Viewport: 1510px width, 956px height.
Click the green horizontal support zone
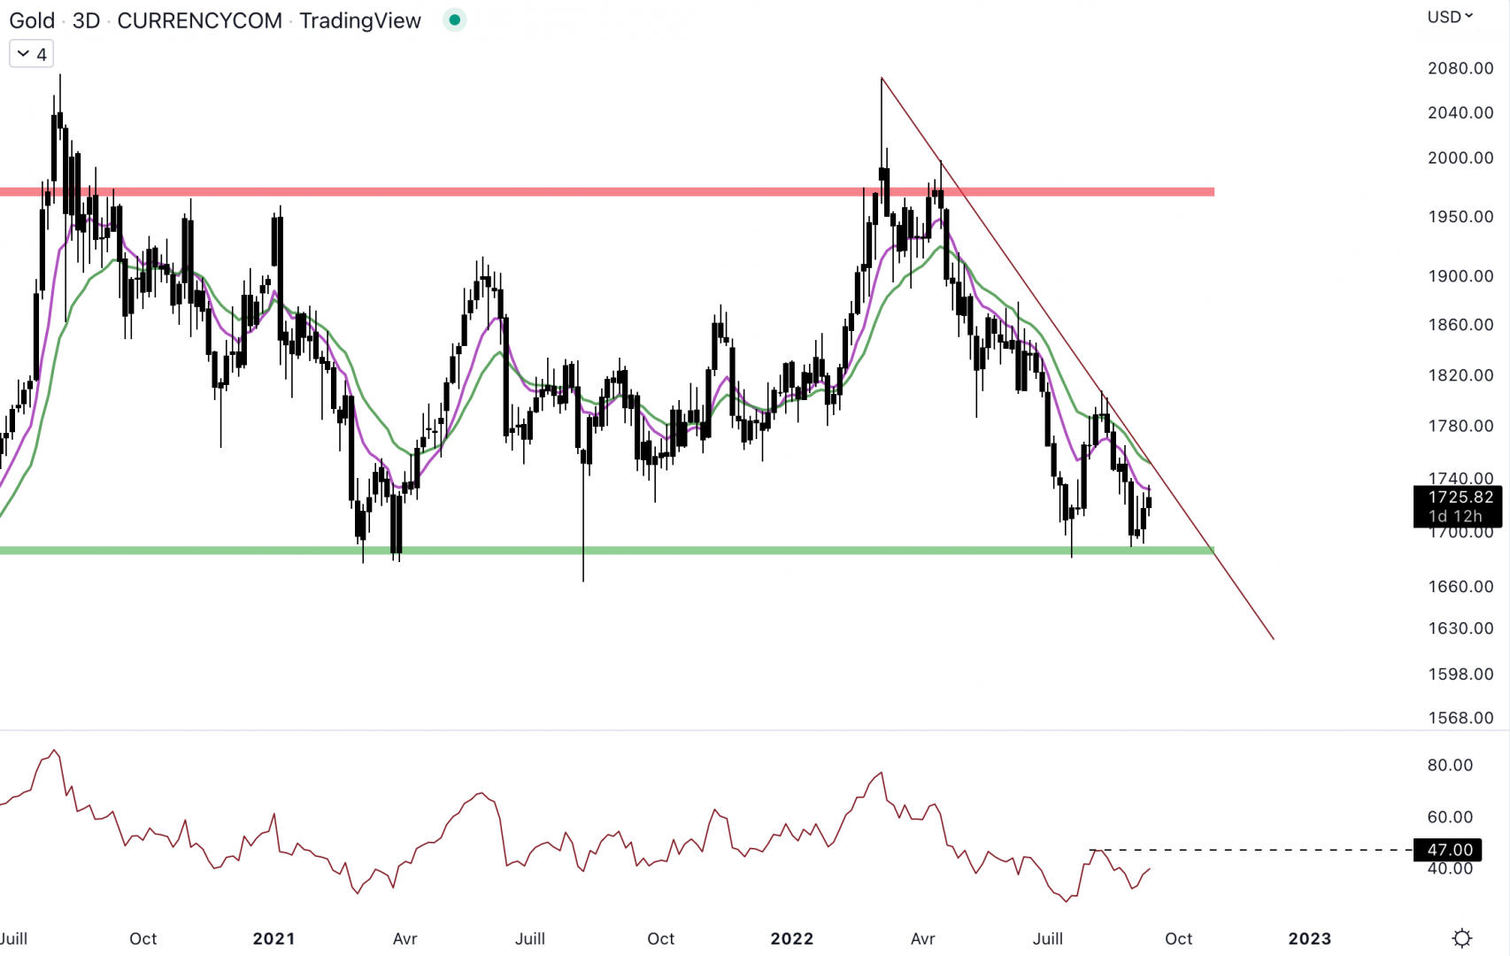(x=607, y=551)
